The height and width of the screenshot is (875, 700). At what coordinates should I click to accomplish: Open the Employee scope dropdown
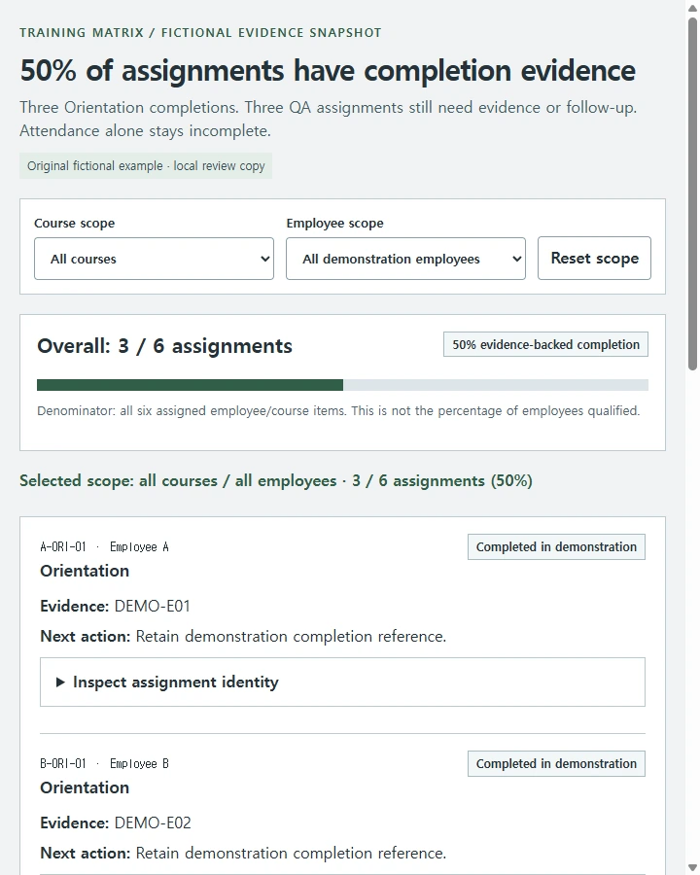(x=405, y=259)
